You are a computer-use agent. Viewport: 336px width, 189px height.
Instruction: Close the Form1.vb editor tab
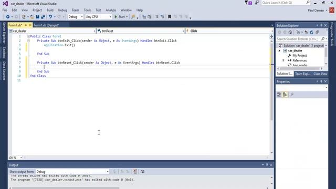coord(30,25)
